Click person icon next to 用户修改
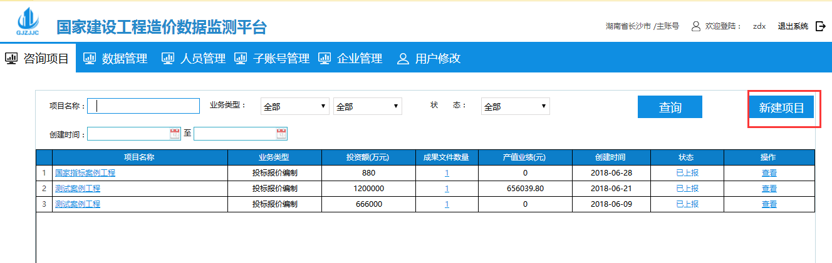 tap(403, 59)
